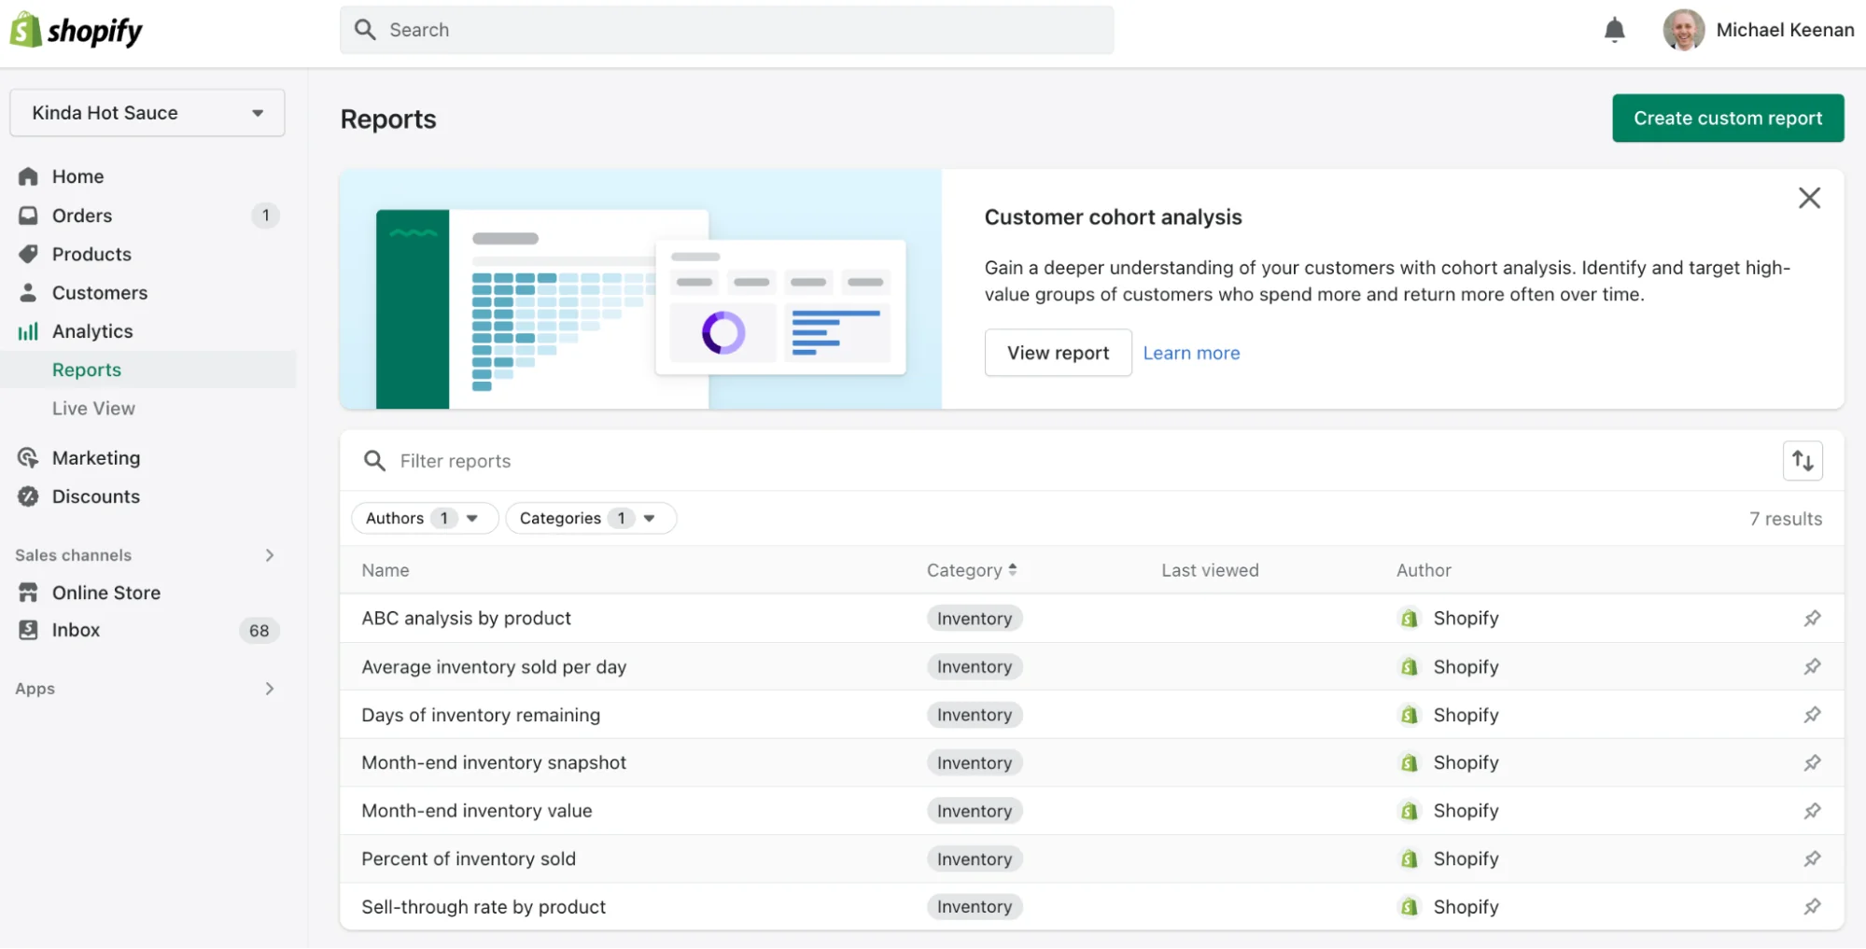Pin the Days of inventory remaining report
The width and height of the screenshot is (1866, 949).
click(x=1813, y=715)
